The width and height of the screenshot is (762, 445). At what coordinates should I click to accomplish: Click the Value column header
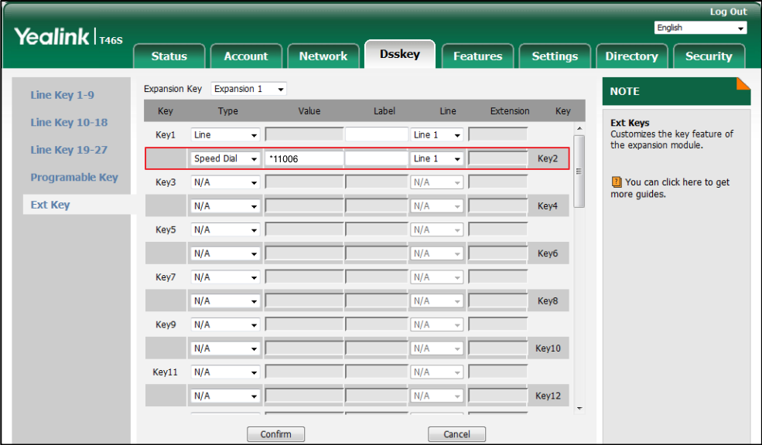tap(309, 111)
